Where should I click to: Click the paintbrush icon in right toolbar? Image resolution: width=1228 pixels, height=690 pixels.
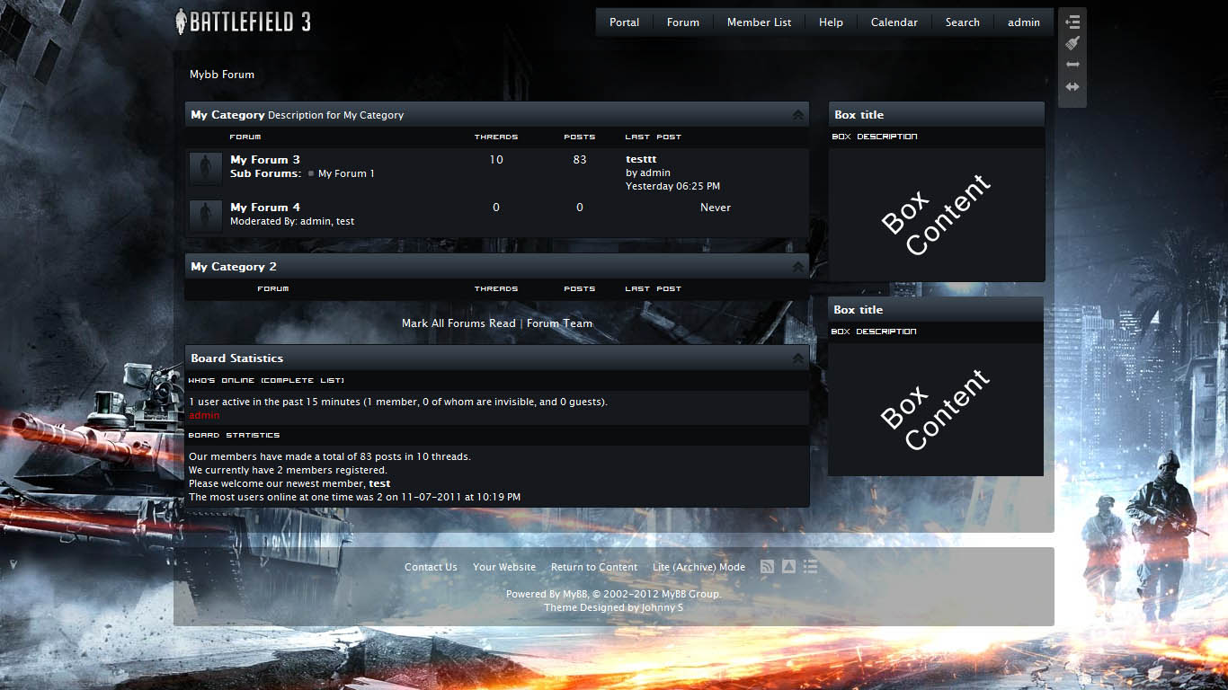[1072, 43]
